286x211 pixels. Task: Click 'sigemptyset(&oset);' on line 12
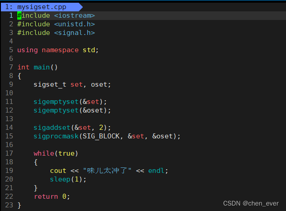coord(72,111)
